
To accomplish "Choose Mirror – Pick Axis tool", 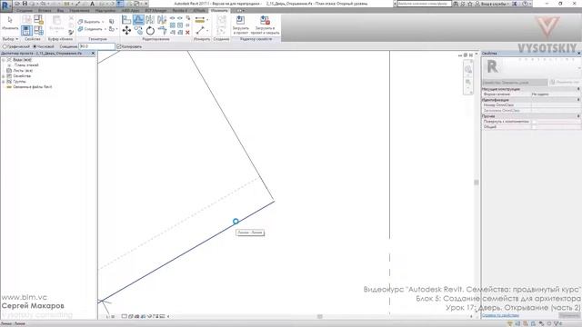I will pyautogui.click(x=150, y=20).
